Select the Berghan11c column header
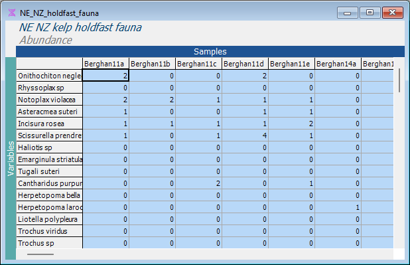This screenshot has height=265, width=410. pyautogui.click(x=198, y=64)
